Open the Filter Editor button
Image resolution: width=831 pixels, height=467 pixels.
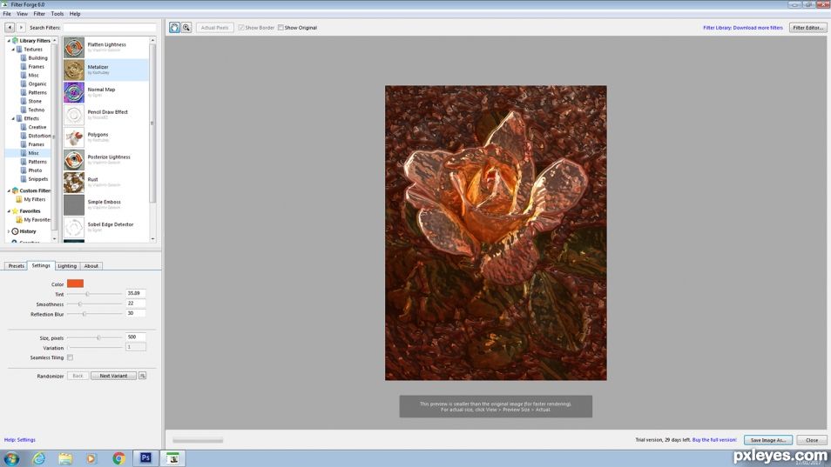807,28
